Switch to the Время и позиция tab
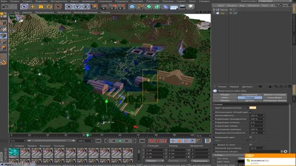 tap(275, 95)
